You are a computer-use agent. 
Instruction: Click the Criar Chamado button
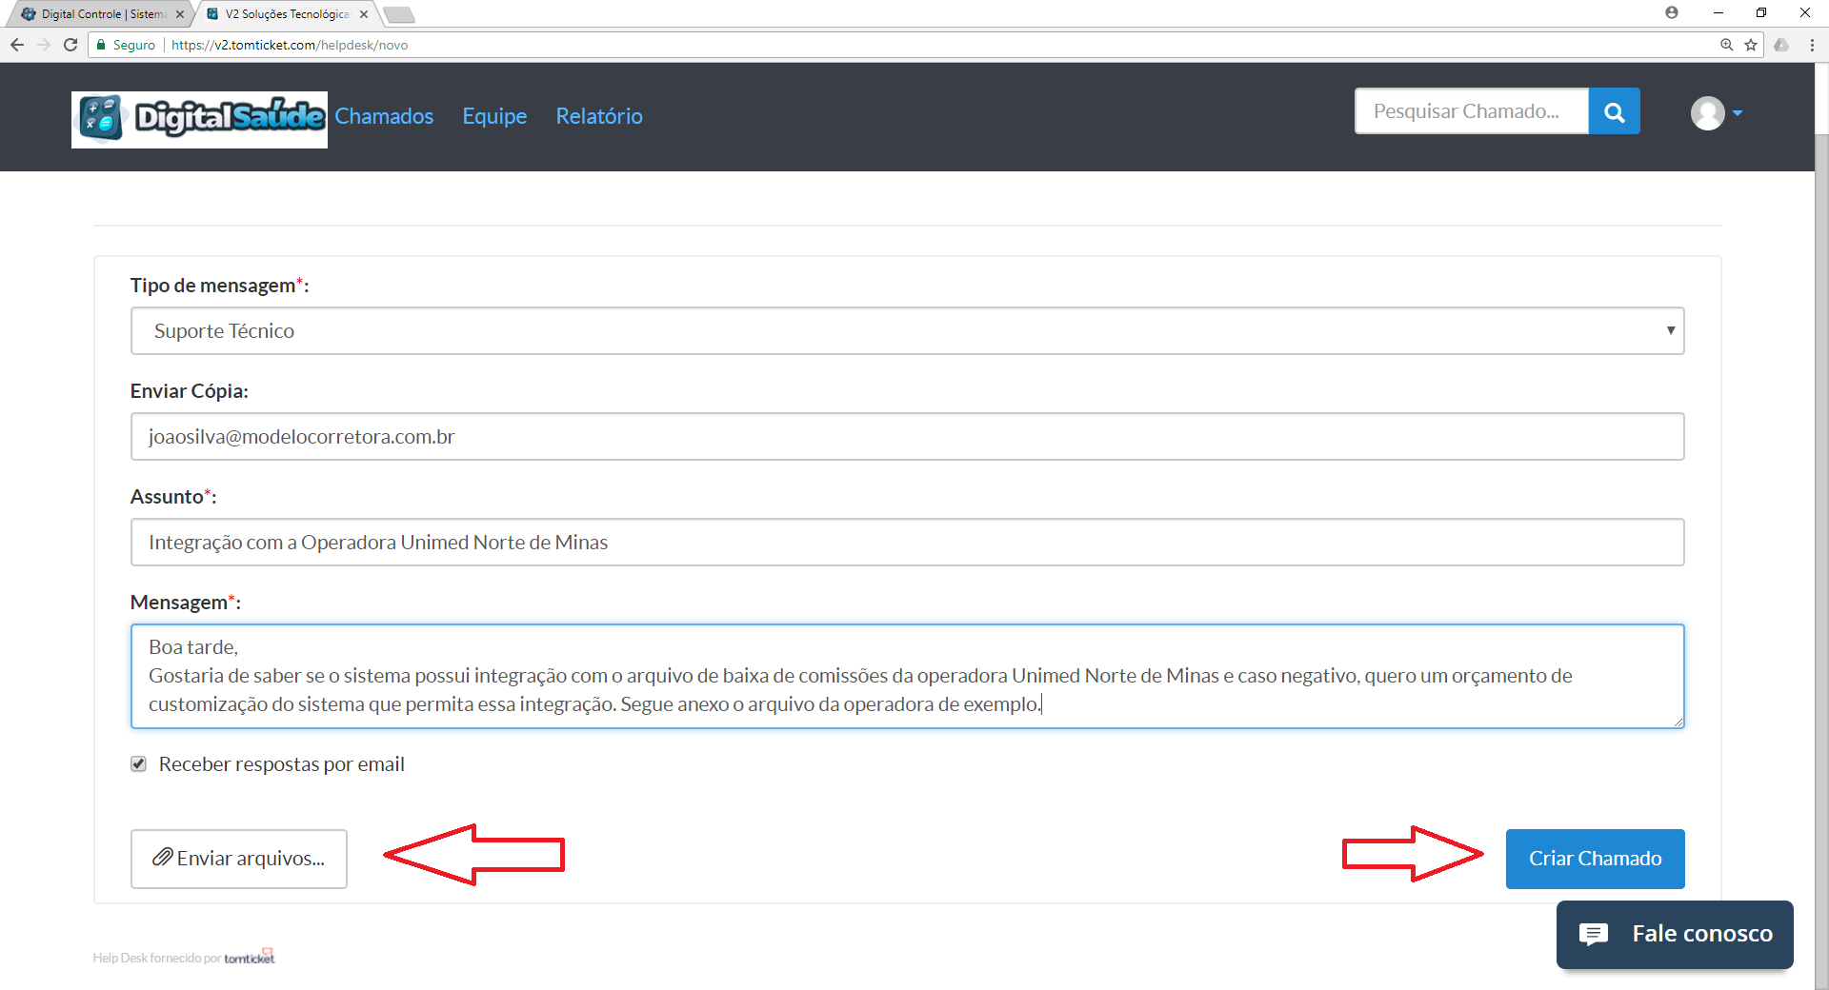click(x=1595, y=859)
